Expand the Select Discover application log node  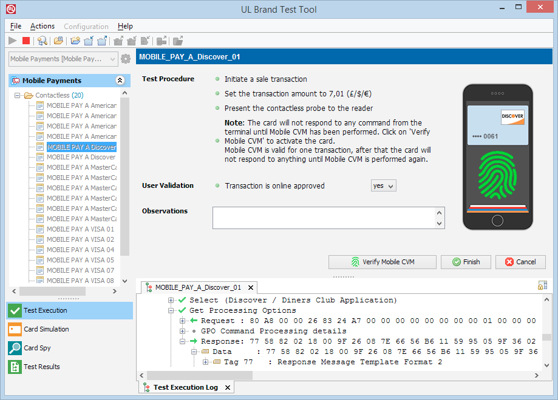pyautogui.click(x=171, y=300)
